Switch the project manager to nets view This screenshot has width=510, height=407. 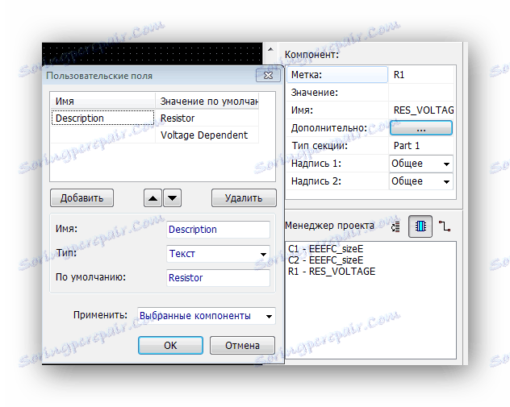(x=445, y=226)
